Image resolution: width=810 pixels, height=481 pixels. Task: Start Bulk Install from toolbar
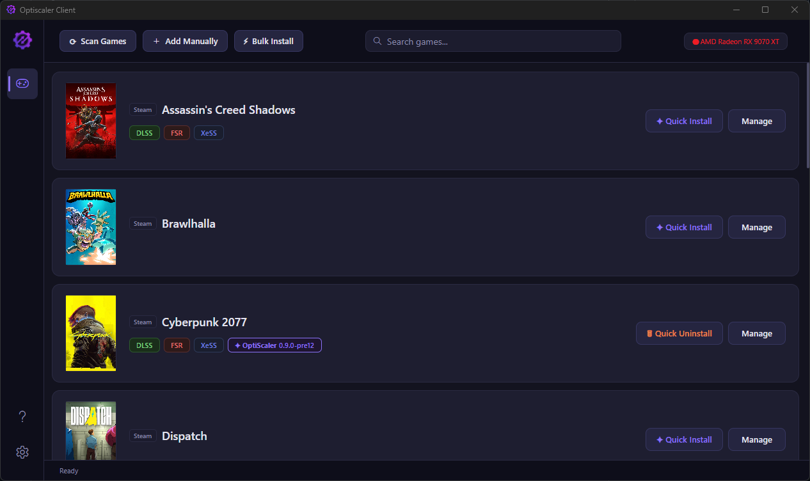click(x=268, y=41)
